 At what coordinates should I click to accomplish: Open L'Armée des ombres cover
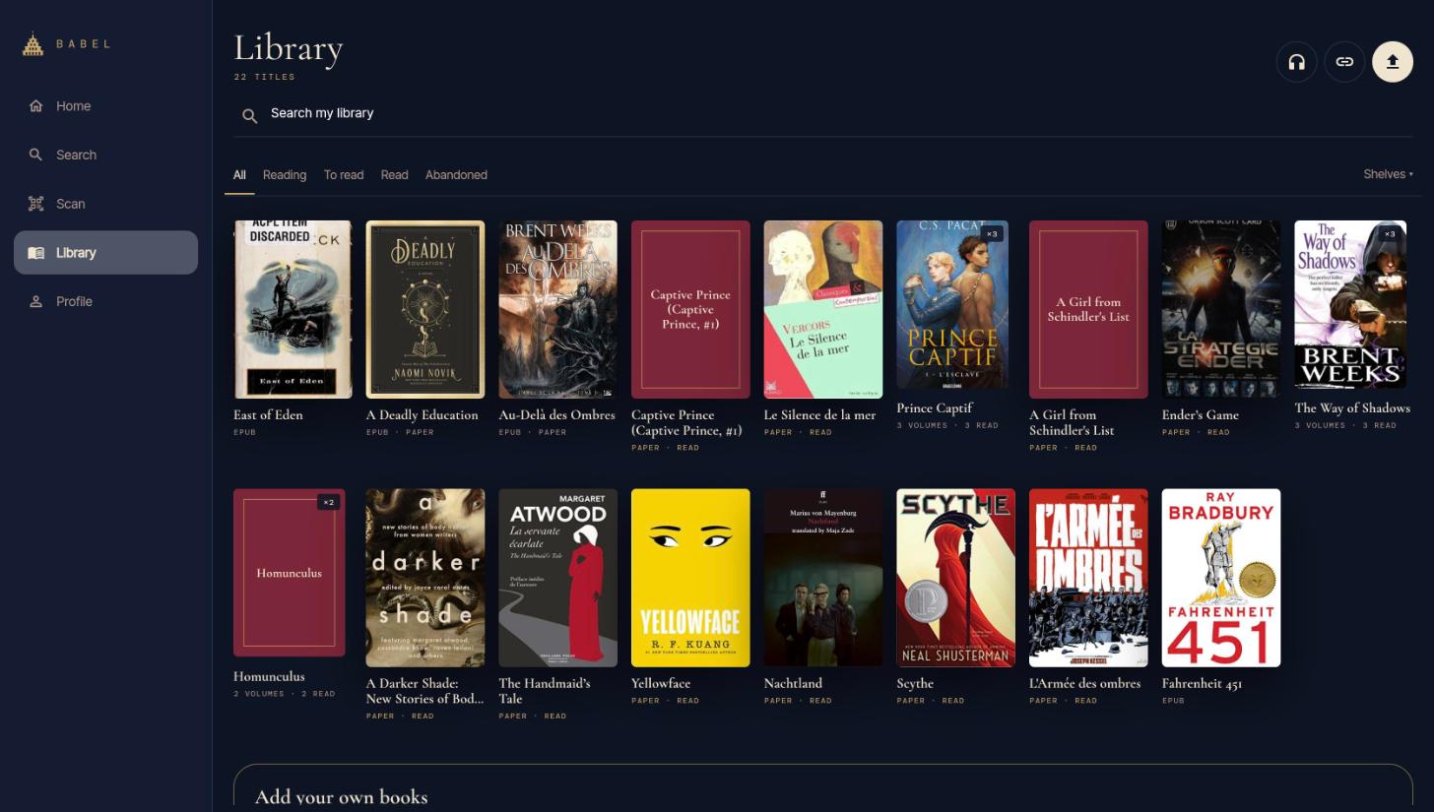pos(1088,578)
